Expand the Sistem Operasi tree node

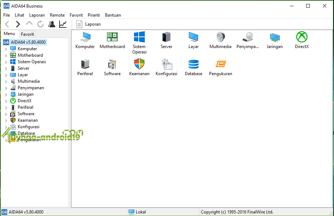tap(6, 62)
